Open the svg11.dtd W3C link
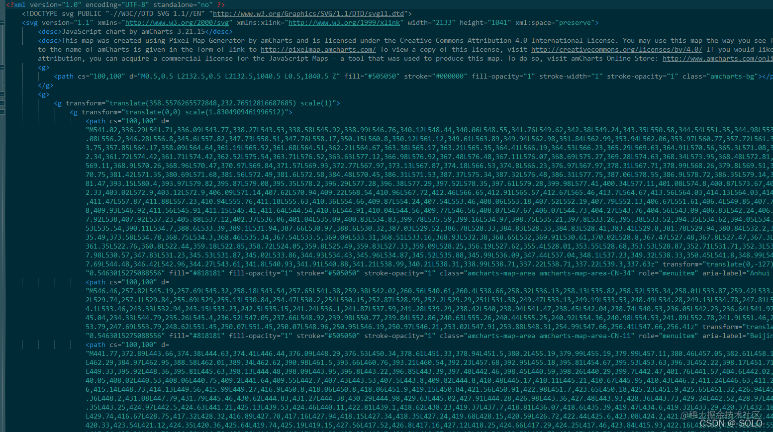The height and width of the screenshot is (432, 773). pos(308,13)
